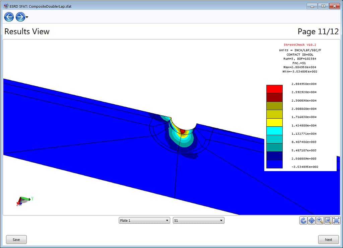Screen dimensions: 343x248
Task: Click the Page 11/12 label
Action: 318,31
